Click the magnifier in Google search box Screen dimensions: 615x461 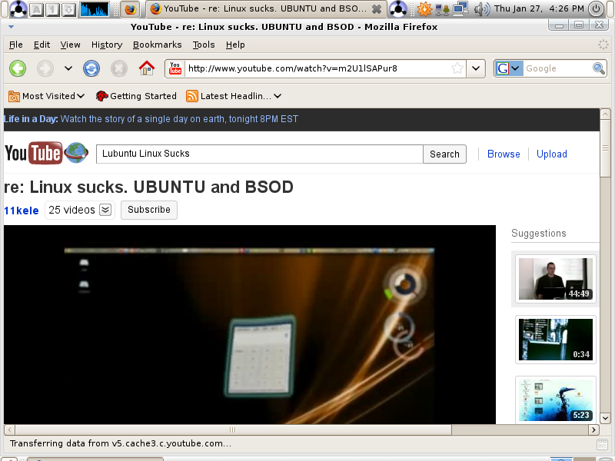[x=599, y=68]
